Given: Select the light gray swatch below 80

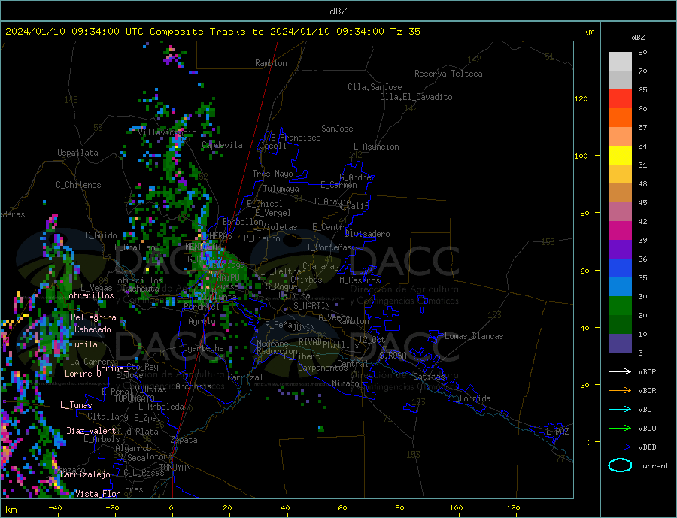Looking at the screenshot, I should pos(620,62).
